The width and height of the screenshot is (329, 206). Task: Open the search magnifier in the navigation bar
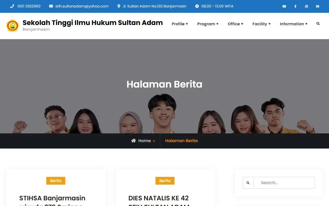pos(318,24)
